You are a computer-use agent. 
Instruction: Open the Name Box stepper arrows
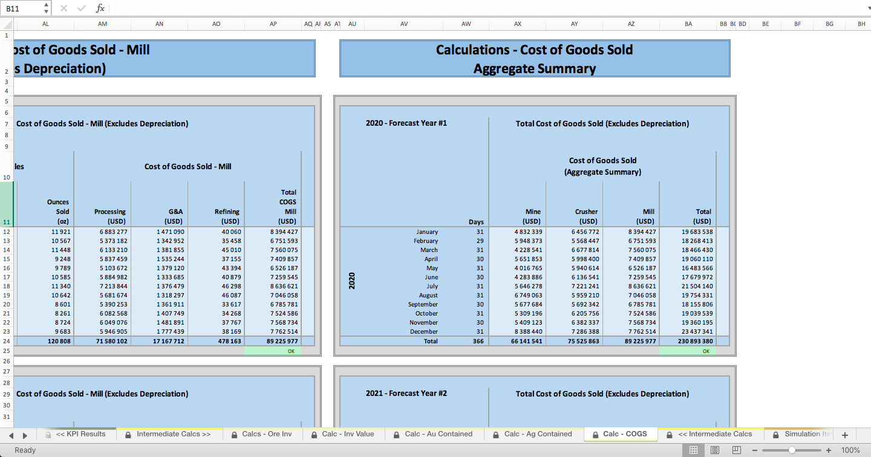(x=47, y=8)
